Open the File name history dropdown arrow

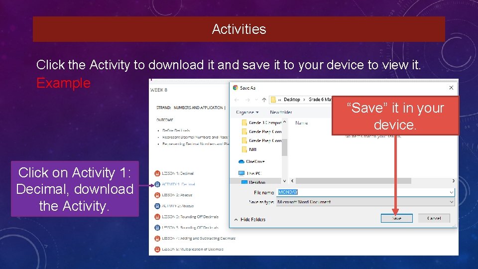click(x=452, y=192)
